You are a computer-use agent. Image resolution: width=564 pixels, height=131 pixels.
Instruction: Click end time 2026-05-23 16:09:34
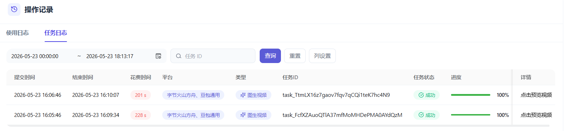tap(96, 115)
